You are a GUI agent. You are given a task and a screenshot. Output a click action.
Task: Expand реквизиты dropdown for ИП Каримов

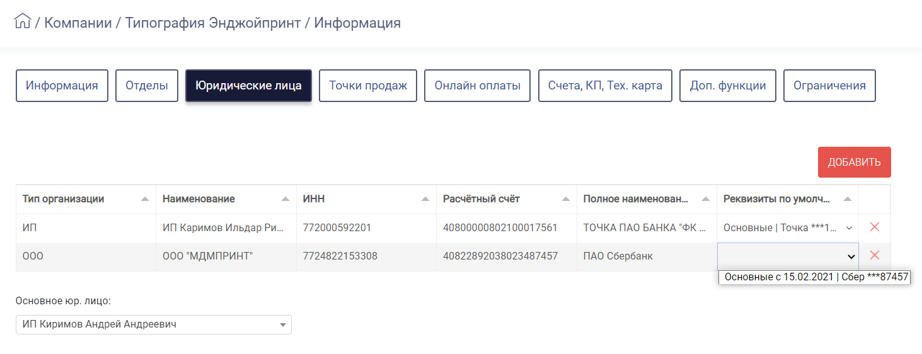point(788,227)
